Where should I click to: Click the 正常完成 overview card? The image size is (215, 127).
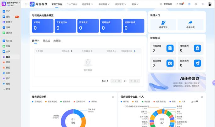88,26
